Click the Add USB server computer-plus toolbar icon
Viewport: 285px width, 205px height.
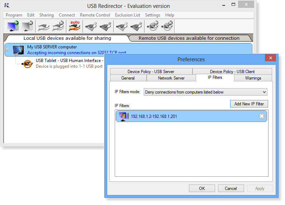click(x=13, y=26)
